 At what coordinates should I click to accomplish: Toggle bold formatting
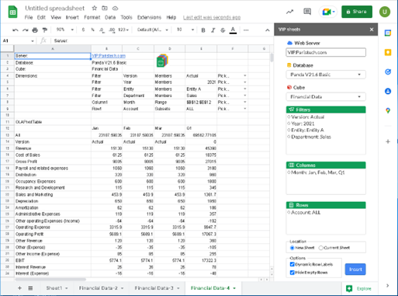tap(203, 30)
